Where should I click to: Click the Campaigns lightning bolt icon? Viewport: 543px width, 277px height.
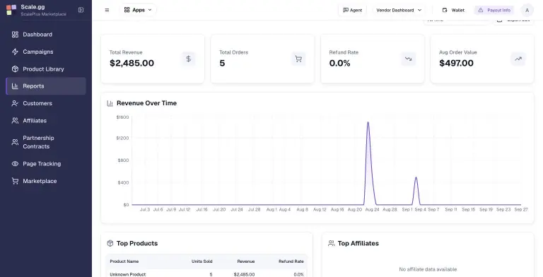(15, 52)
